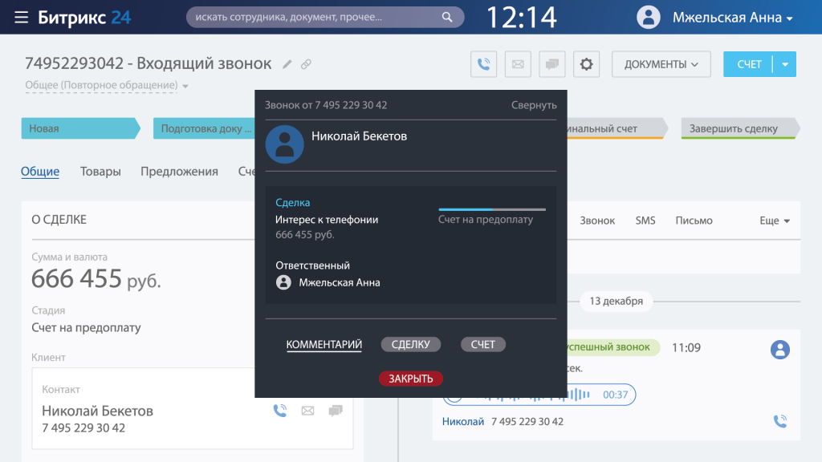The height and width of the screenshot is (462, 822).
Task: Click Свернуть to minimize call popup
Action: click(x=534, y=105)
